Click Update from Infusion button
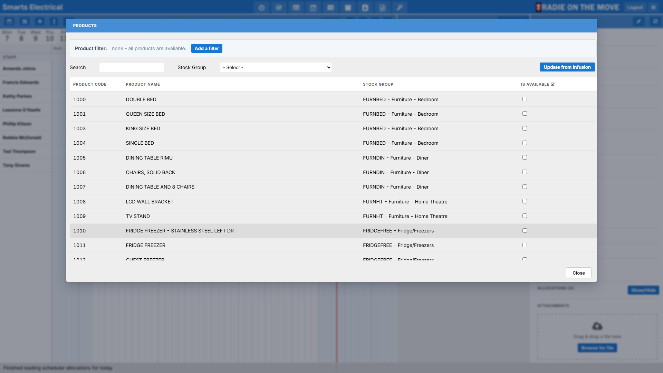 point(567,67)
